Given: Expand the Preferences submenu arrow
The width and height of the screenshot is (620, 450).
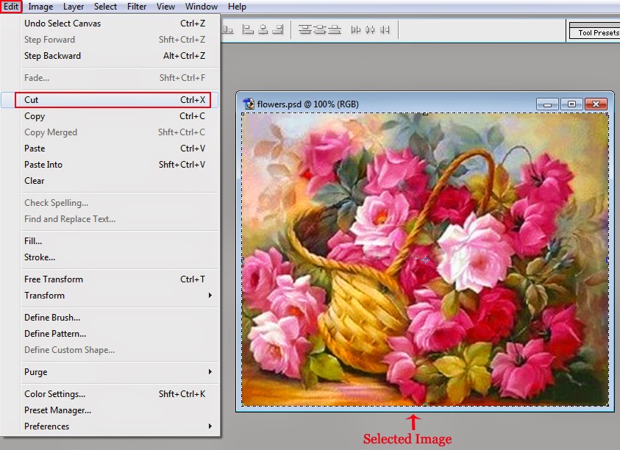Looking at the screenshot, I should click(x=210, y=426).
